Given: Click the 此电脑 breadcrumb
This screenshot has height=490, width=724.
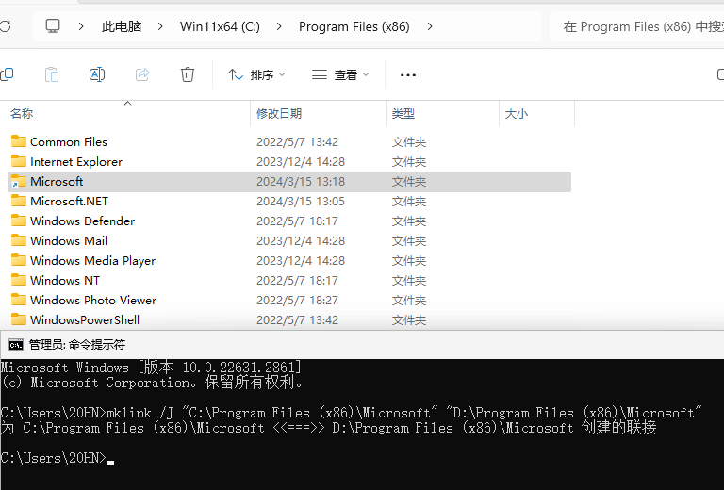Looking at the screenshot, I should (122, 26).
